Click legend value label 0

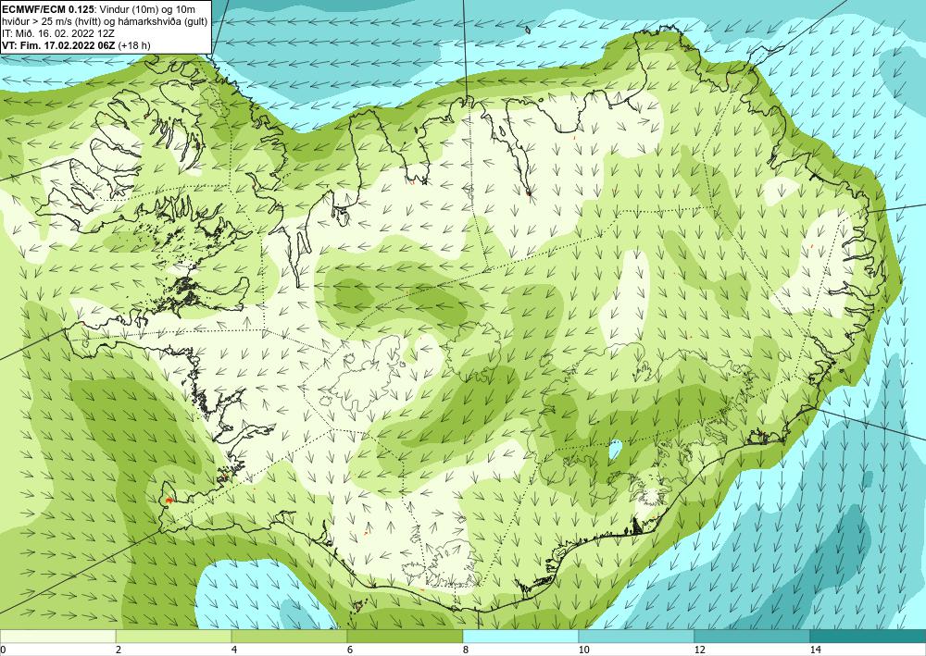(x=3, y=650)
